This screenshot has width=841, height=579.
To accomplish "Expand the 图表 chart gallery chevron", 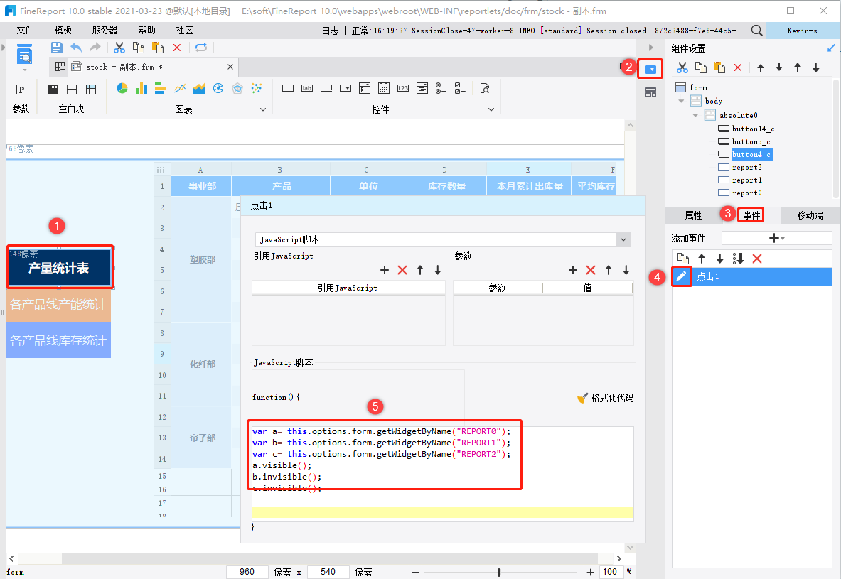I will (x=263, y=109).
